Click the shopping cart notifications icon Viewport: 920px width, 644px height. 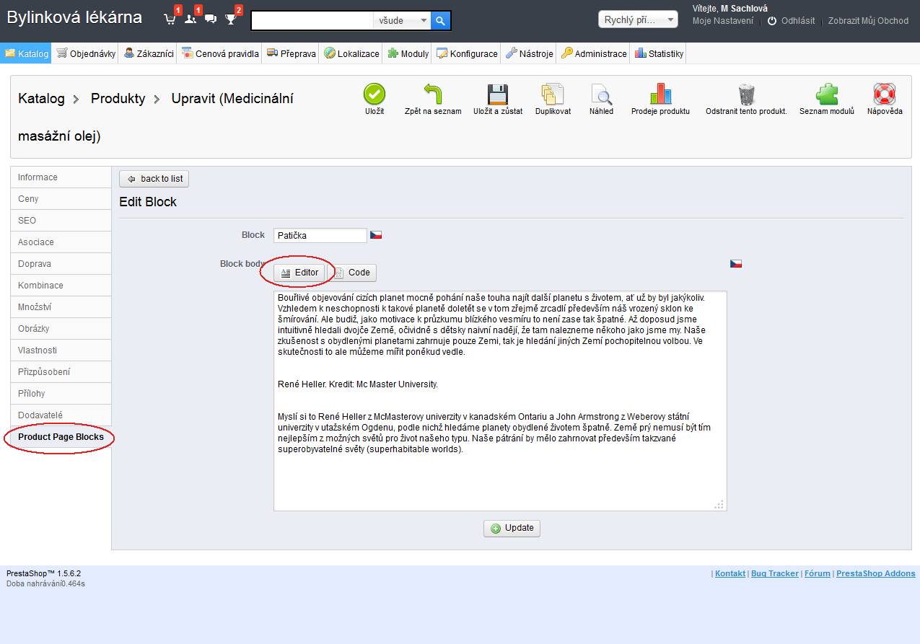click(170, 19)
